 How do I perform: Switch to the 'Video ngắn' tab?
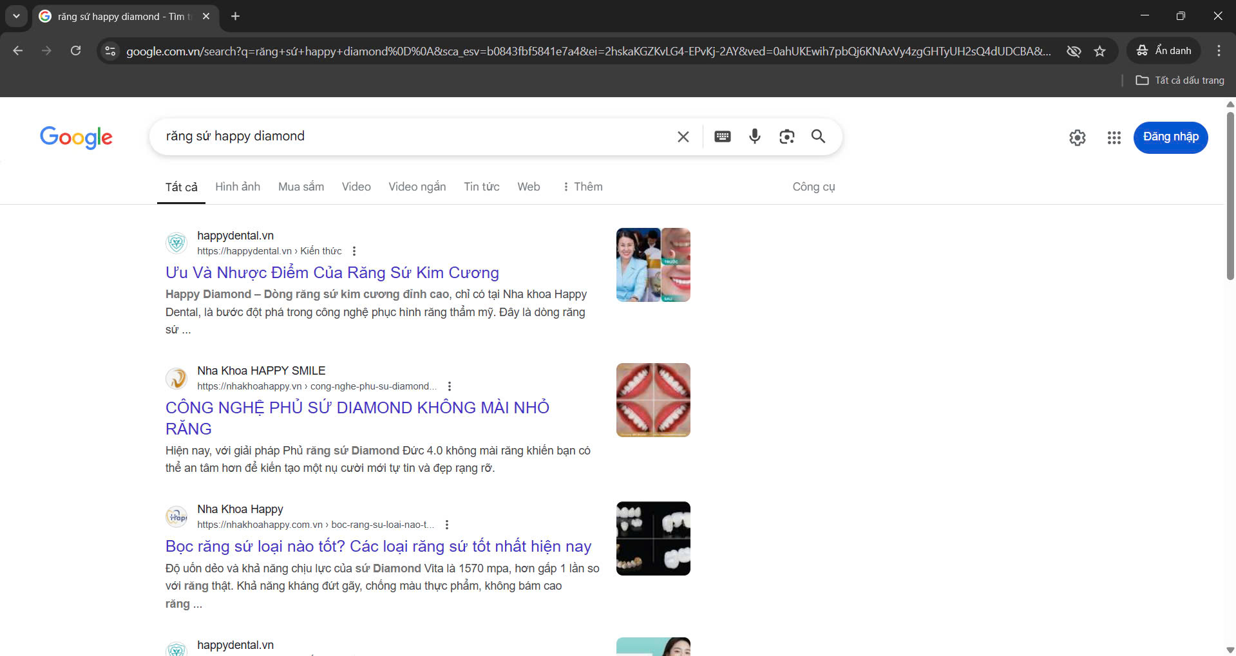(417, 187)
